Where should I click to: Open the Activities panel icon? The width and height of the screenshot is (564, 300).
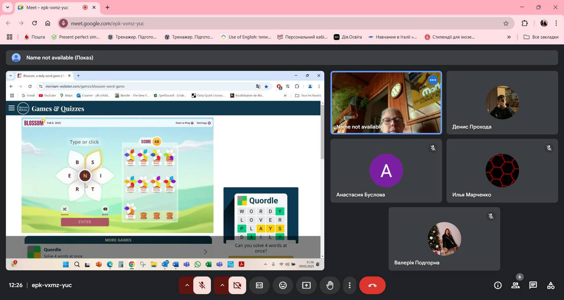pos(551,285)
